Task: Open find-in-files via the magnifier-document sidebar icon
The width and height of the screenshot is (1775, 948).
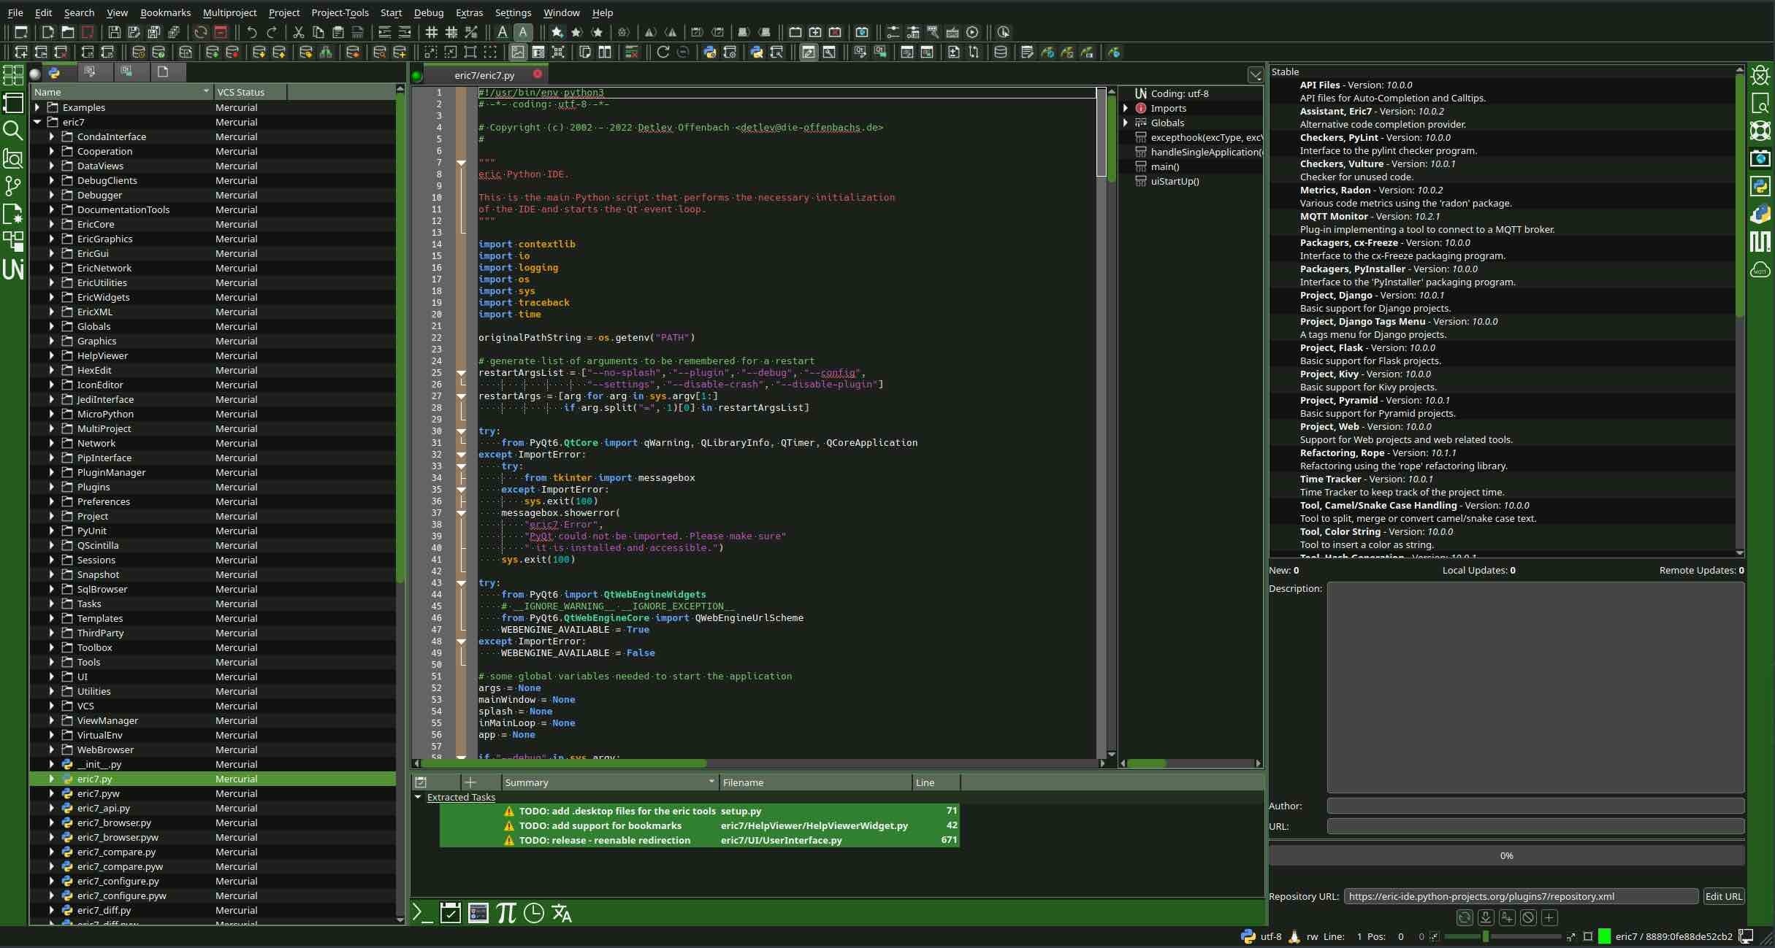Action: coord(1760,102)
